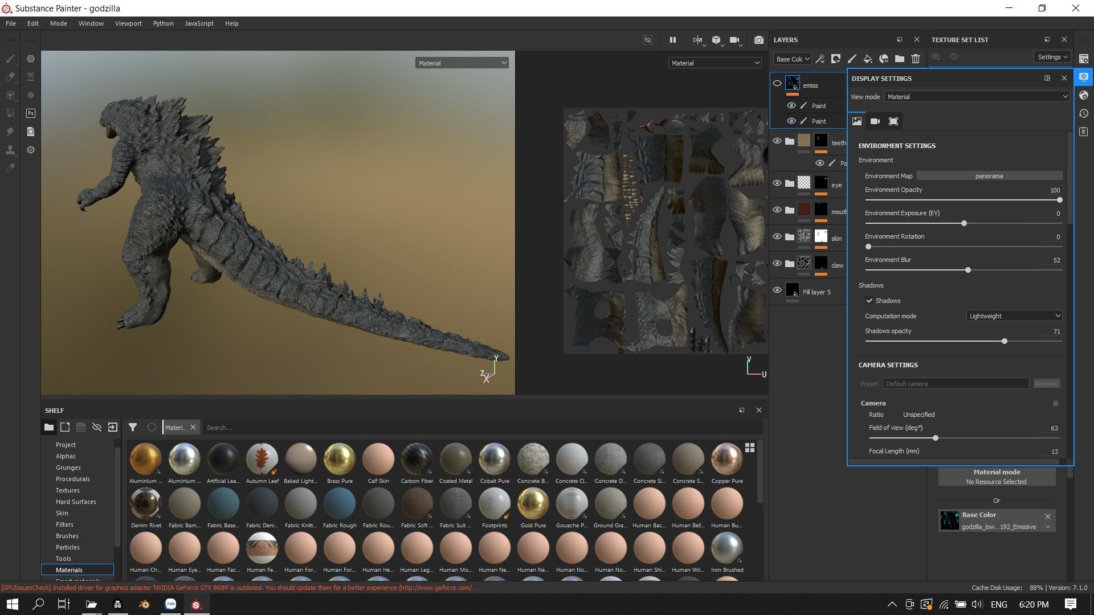Viewport: 1094px width, 615px height.
Task: Open the 2D viewport Material dropdown
Action: click(x=715, y=63)
